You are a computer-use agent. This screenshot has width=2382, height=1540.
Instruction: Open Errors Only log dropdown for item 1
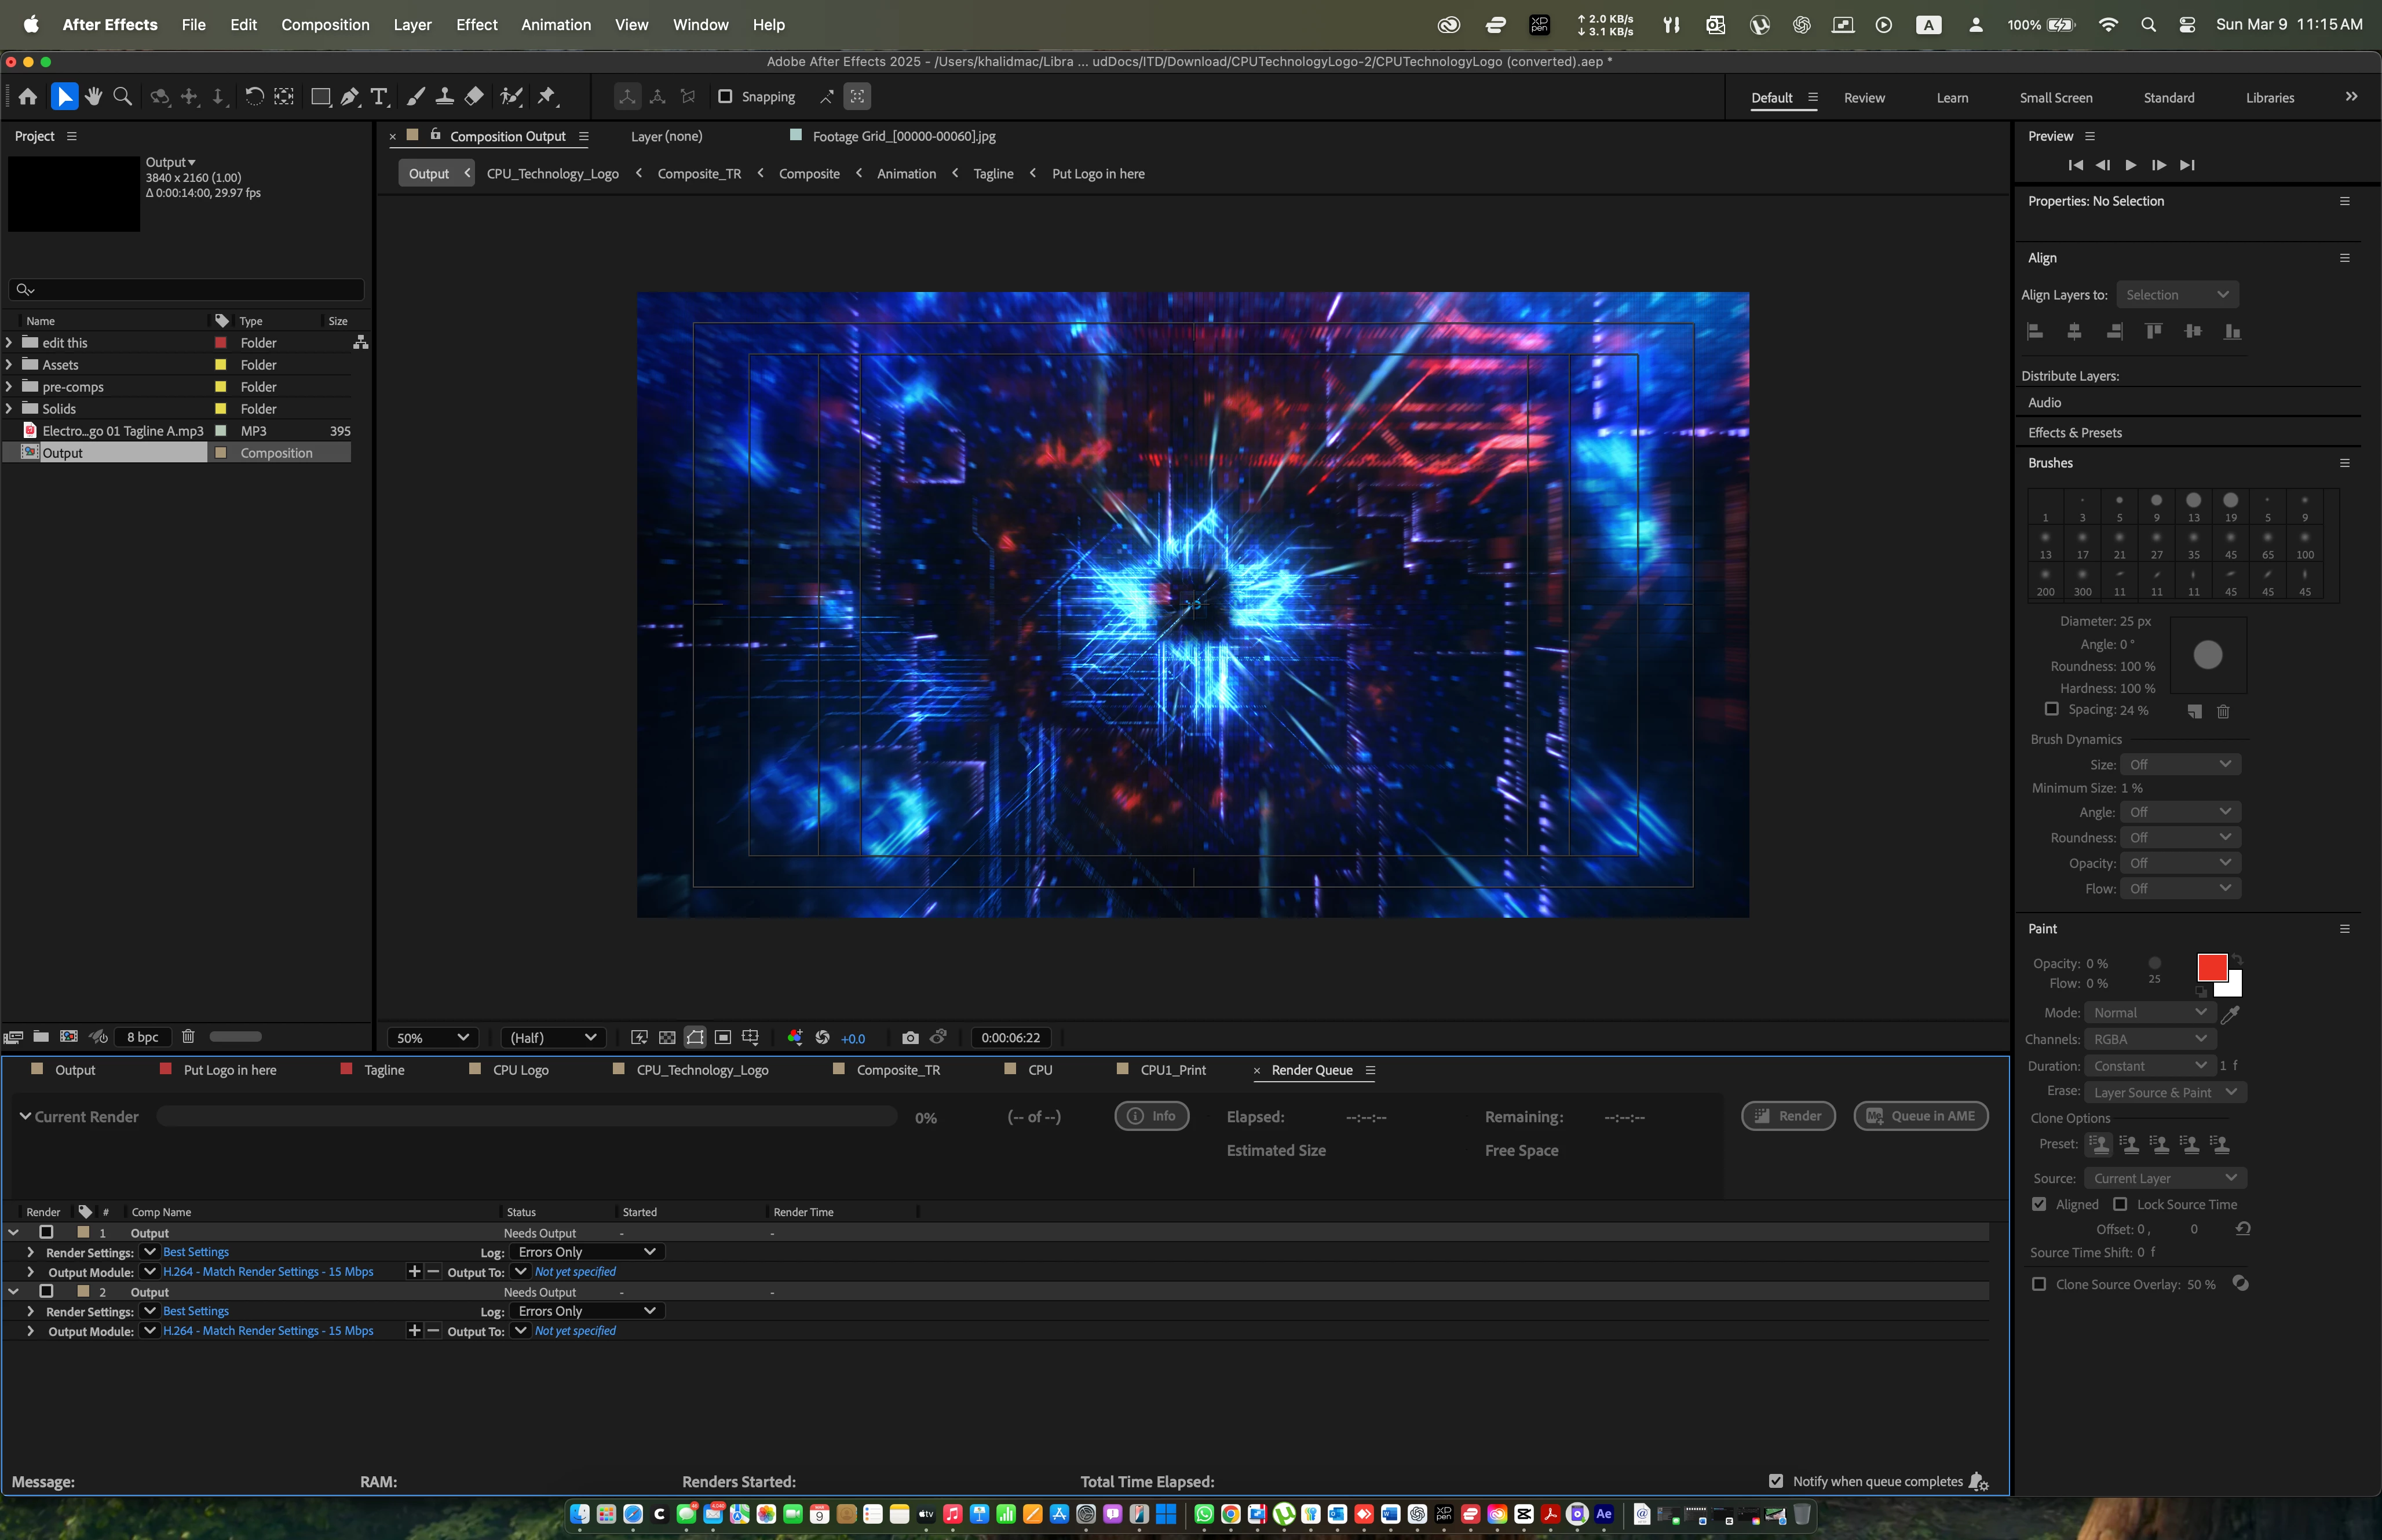coord(587,1252)
